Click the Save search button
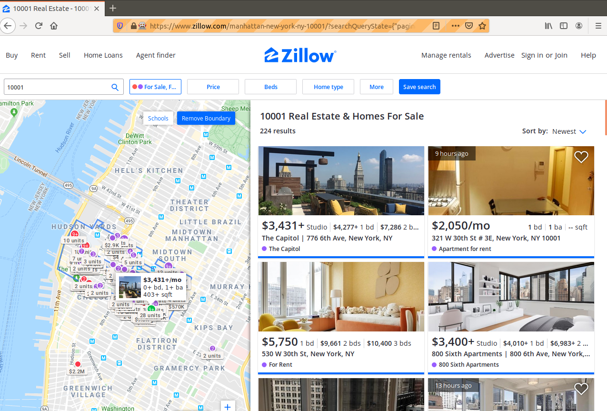This screenshot has height=411, width=607. coord(419,87)
